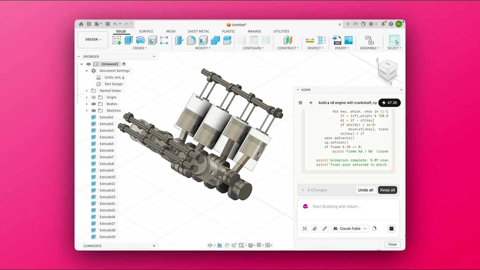Open the Claude Fable model dropdown
Screen dimensions: 480x270
click(x=350, y=229)
